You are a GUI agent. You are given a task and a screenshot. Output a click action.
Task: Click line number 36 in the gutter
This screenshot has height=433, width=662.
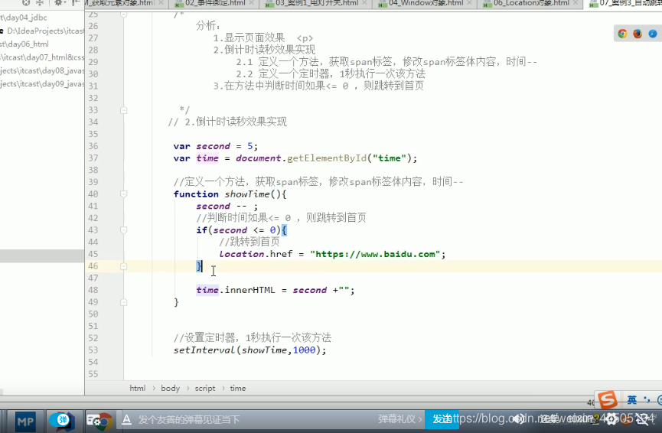[93, 146]
